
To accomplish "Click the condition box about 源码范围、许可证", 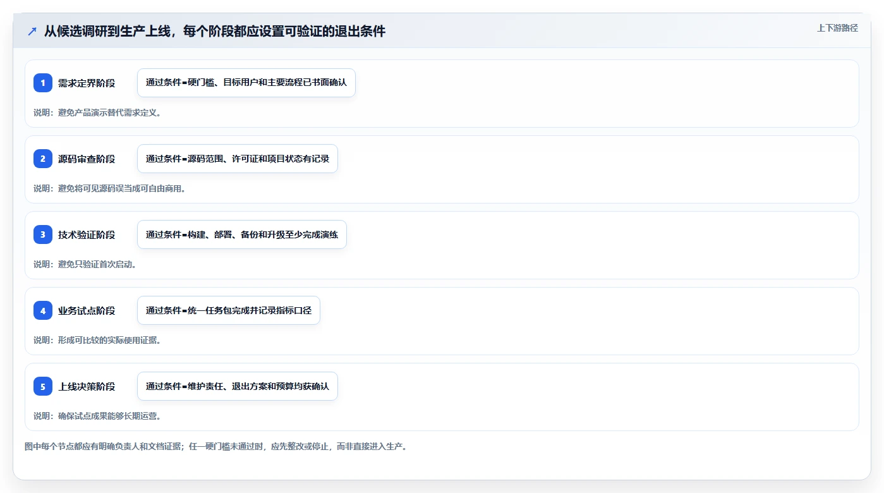I will coord(238,159).
